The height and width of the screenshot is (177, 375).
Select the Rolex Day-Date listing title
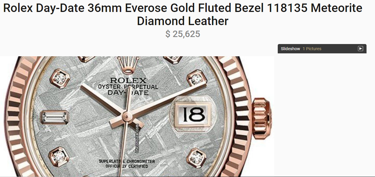point(183,15)
